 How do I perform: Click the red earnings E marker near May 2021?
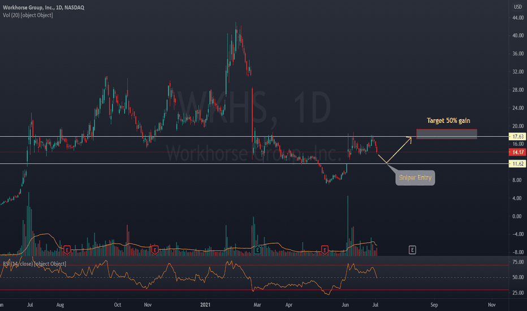[325, 250]
